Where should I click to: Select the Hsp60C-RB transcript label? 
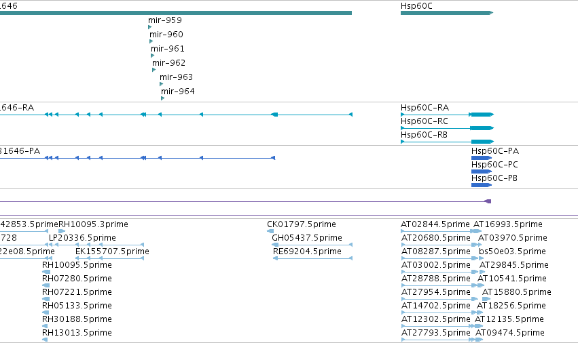point(424,135)
